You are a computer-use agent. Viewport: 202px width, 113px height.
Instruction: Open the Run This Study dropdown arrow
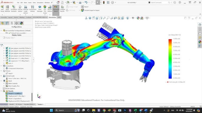coord(45,15)
